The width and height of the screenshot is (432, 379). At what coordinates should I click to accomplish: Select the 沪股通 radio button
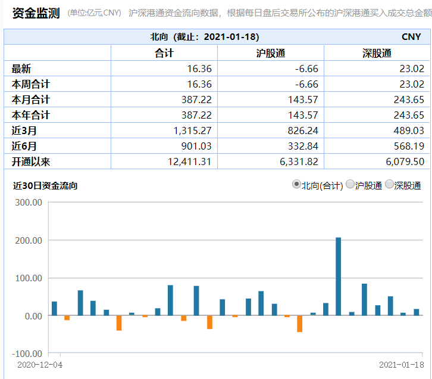pos(350,185)
